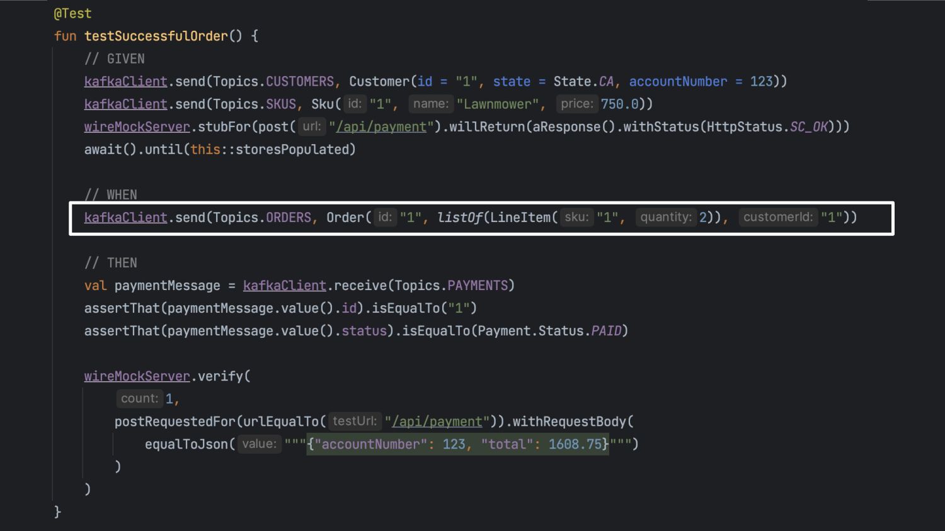The height and width of the screenshot is (531, 945).
Task: Click the withRequestBody call
Action: coord(569,421)
